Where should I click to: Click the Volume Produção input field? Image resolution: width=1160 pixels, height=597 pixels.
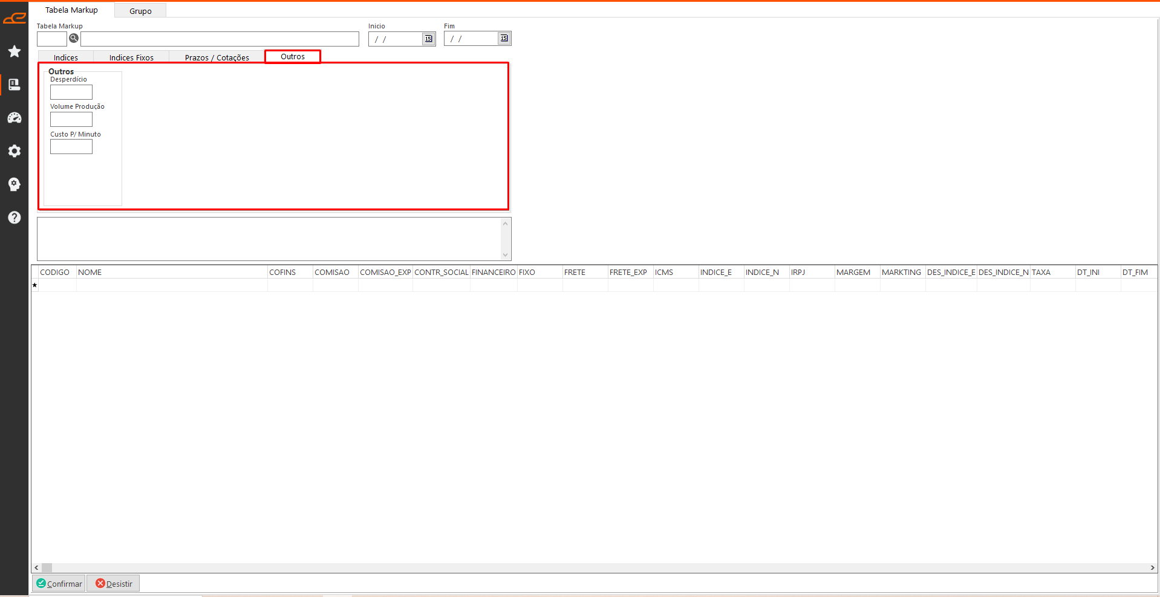[x=71, y=120]
